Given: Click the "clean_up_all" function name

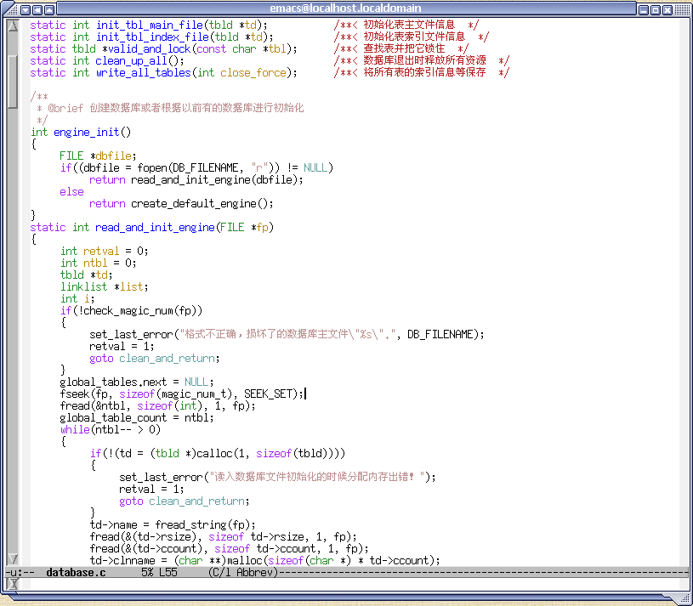Looking at the screenshot, I should tap(131, 61).
